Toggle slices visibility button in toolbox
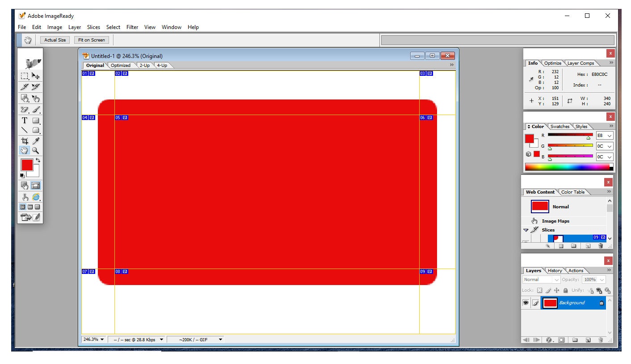The height and width of the screenshot is (364, 631). tap(36, 186)
